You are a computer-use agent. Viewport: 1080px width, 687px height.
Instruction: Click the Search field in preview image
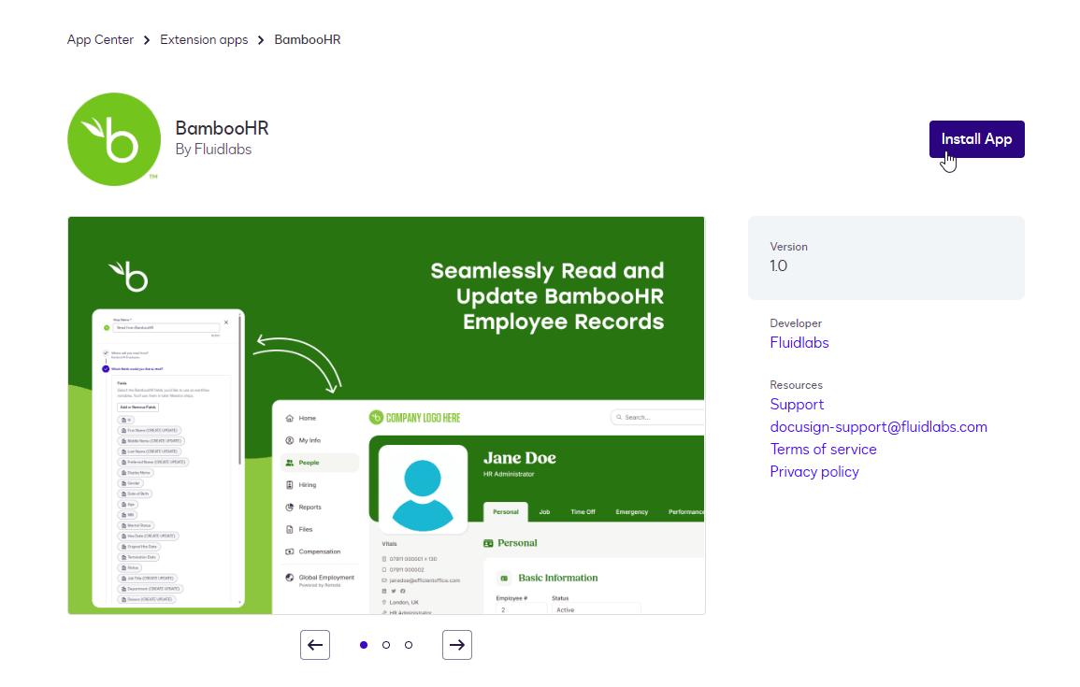659,417
